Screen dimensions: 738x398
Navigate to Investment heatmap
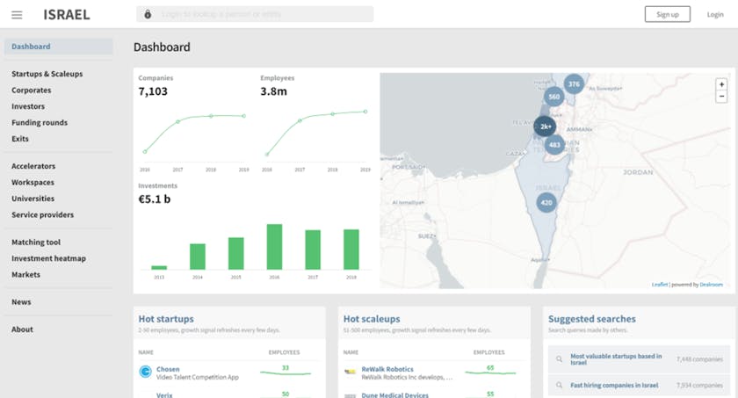point(48,258)
